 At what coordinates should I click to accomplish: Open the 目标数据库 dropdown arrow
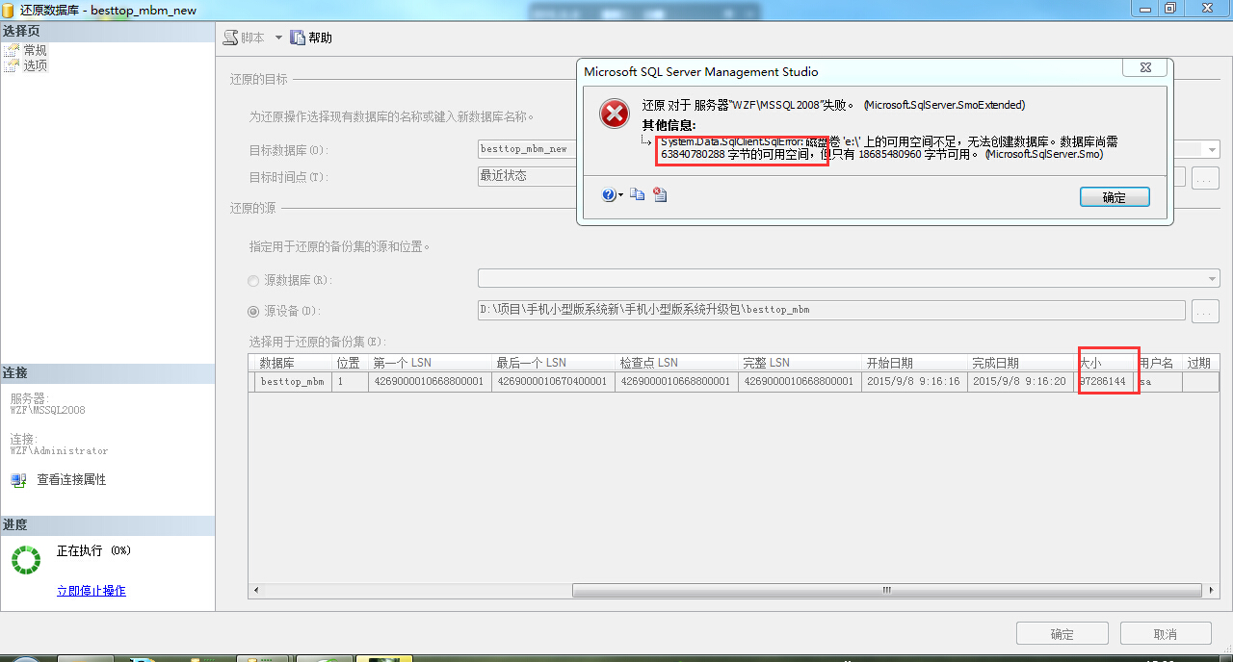[1213, 149]
